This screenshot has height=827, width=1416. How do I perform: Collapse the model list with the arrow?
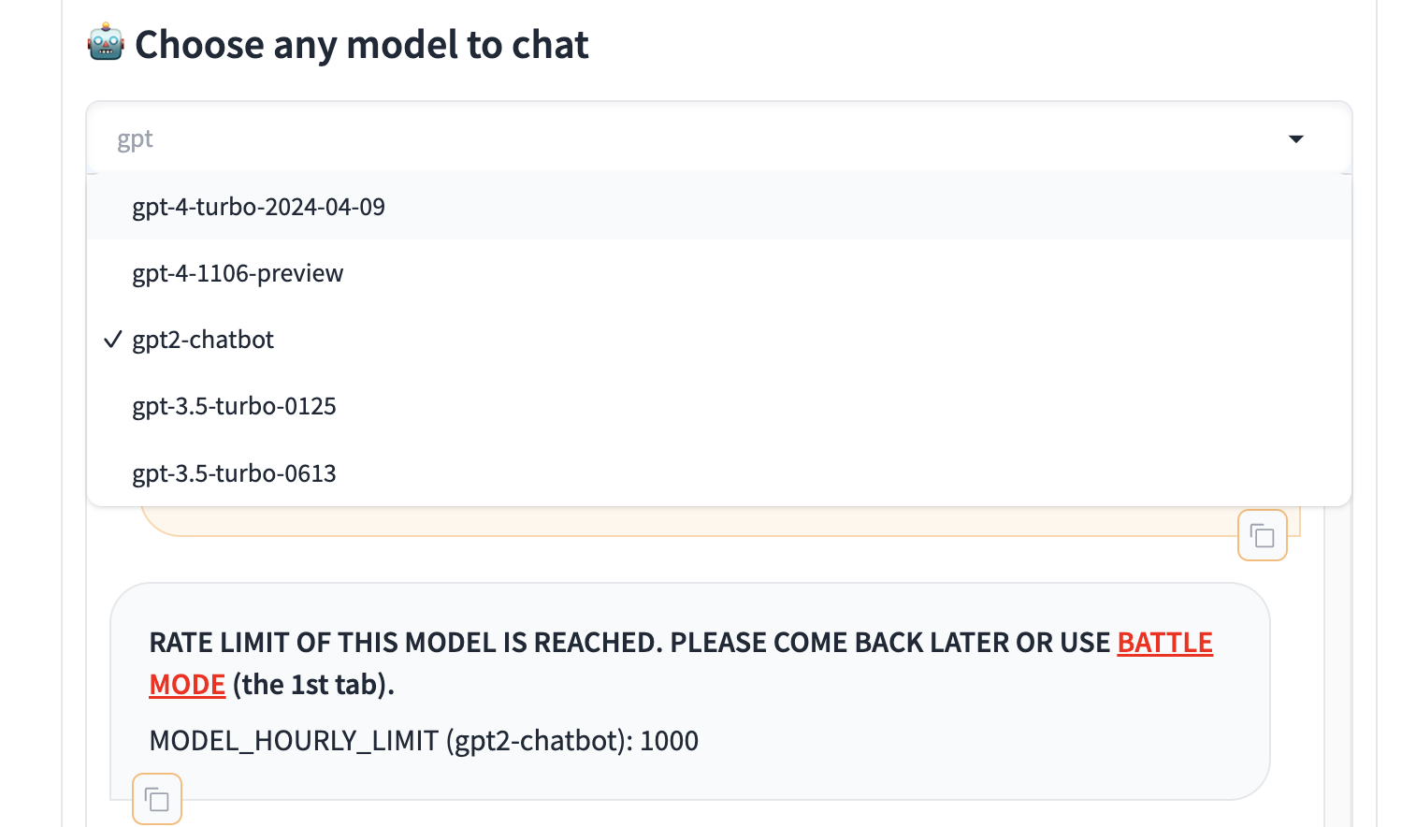coord(1295,139)
